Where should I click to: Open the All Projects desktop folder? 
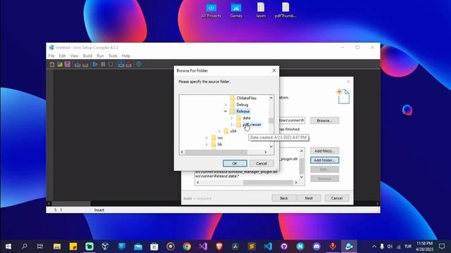tap(211, 11)
